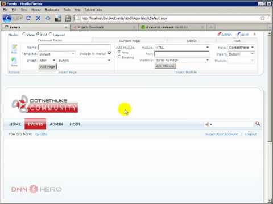
Task: Click the clipboard toolbar icon before address bar
Action: [x=68, y=18]
